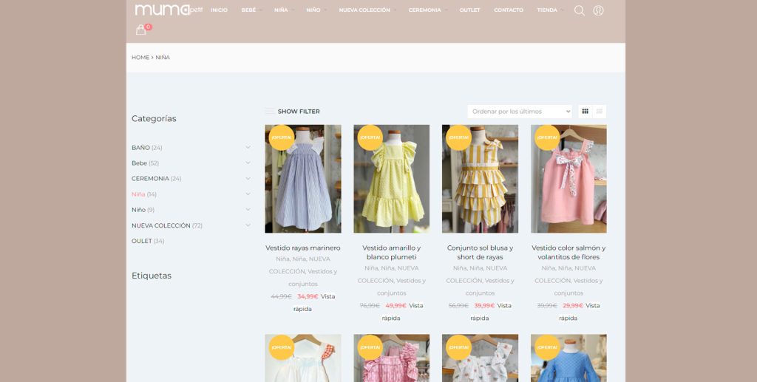Click SHOW FILTER text

click(x=299, y=112)
